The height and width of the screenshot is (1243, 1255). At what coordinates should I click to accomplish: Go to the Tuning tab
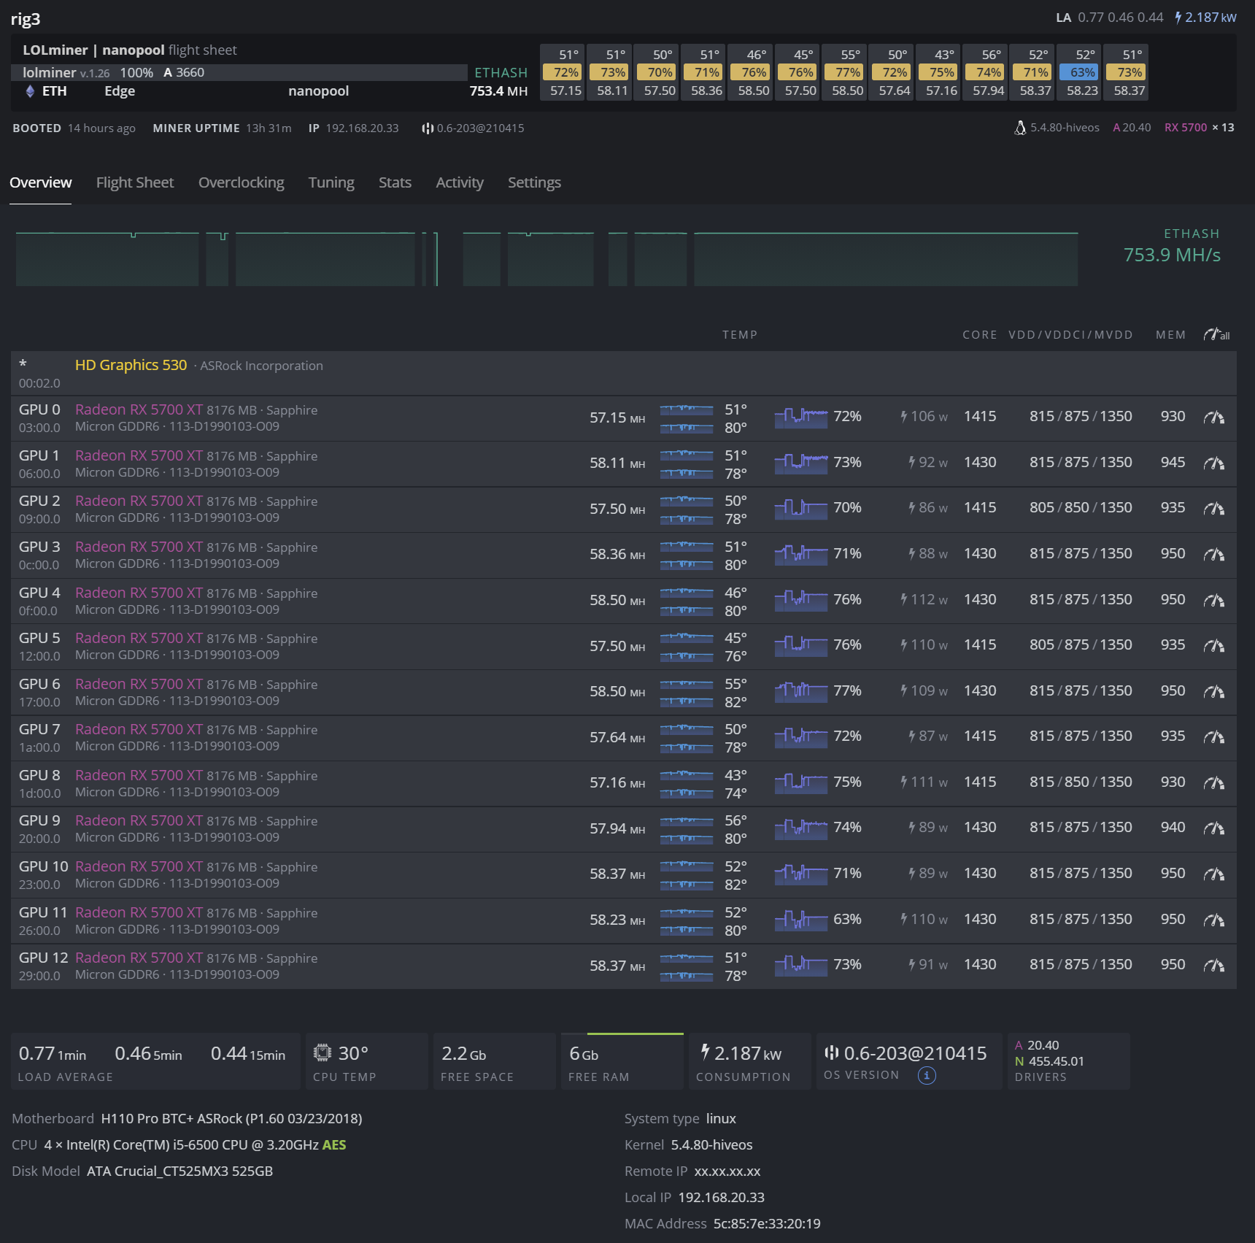[331, 182]
